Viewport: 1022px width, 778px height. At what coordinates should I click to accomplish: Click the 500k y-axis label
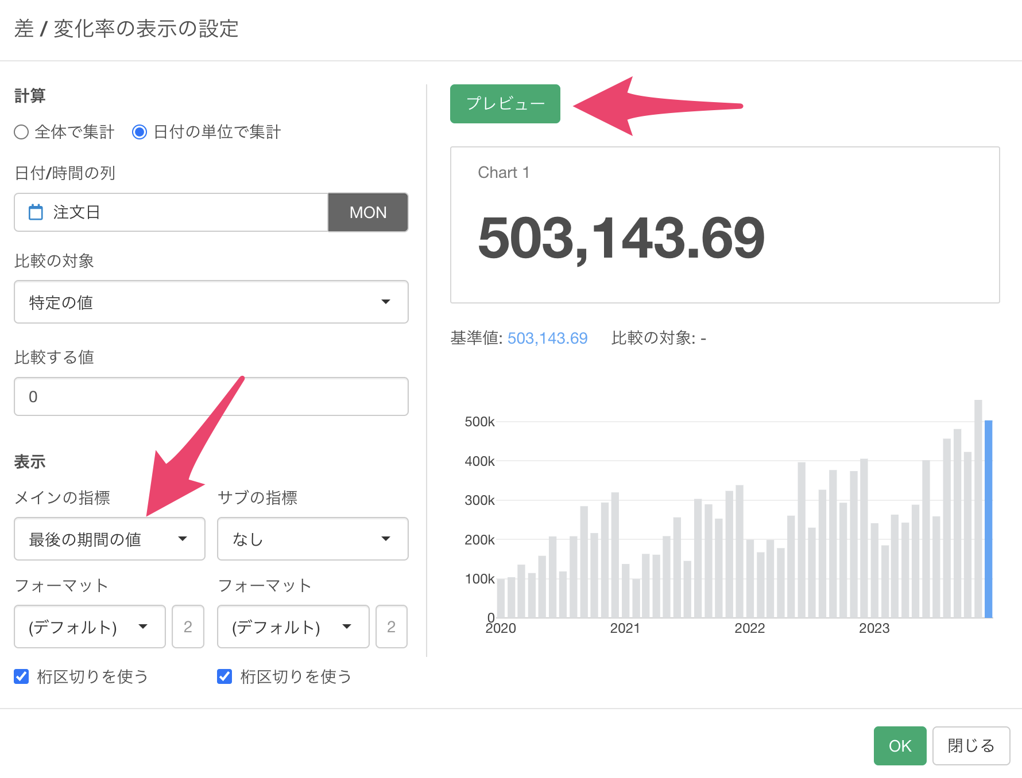click(479, 422)
